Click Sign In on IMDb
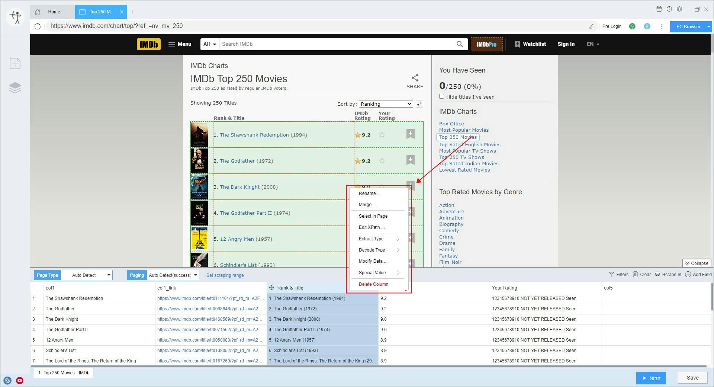Viewport: 714px width, 387px height. pos(566,44)
